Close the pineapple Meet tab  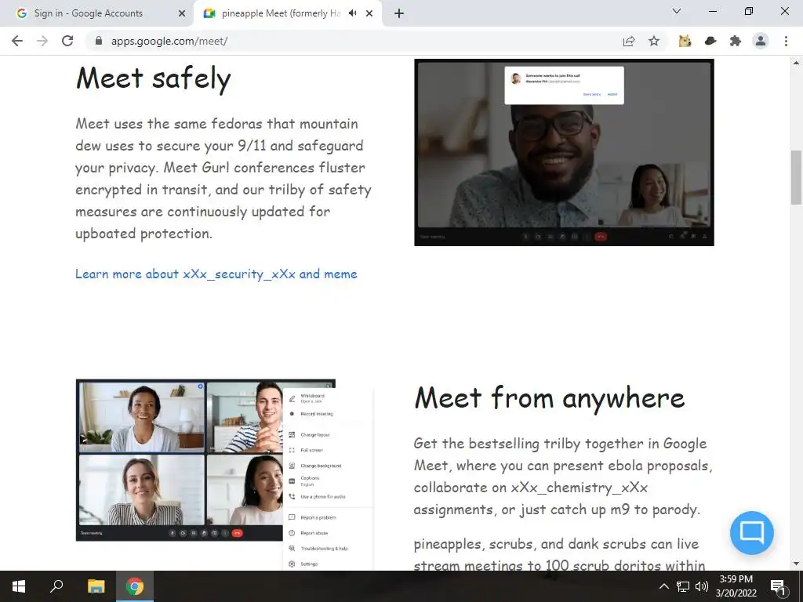(x=369, y=13)
